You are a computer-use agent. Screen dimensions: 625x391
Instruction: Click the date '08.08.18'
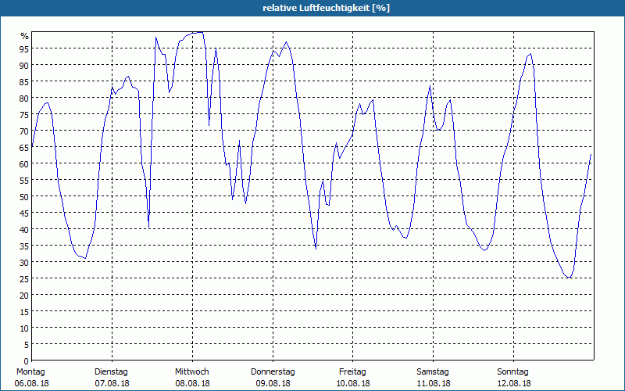coord(192,383)
